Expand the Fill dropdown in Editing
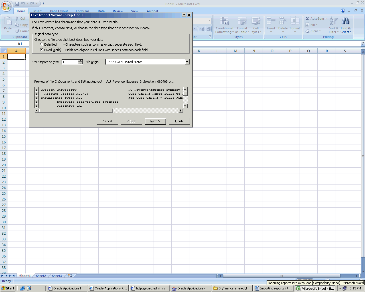The width and height of the screenshot is (365, 292). 317,25
